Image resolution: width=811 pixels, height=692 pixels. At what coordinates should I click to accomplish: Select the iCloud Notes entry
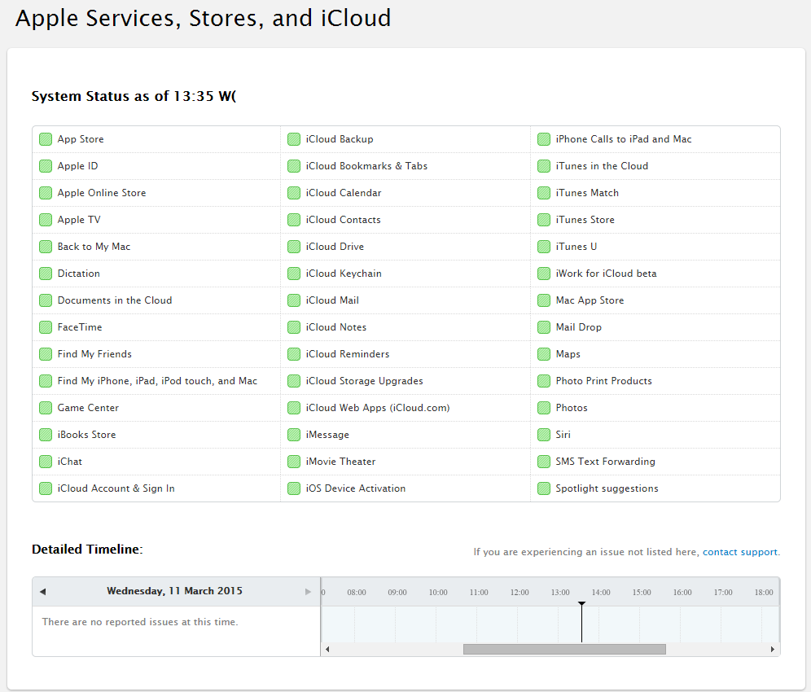405,327
